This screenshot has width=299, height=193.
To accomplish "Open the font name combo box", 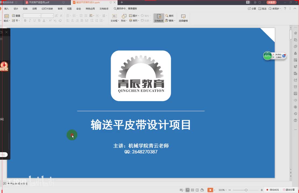I will (32, 16).
